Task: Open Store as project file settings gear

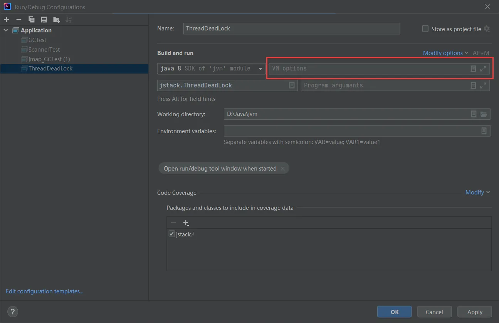Action: (x=487, y=29)
